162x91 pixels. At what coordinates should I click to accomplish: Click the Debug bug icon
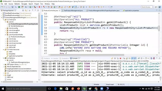point(26,7)
